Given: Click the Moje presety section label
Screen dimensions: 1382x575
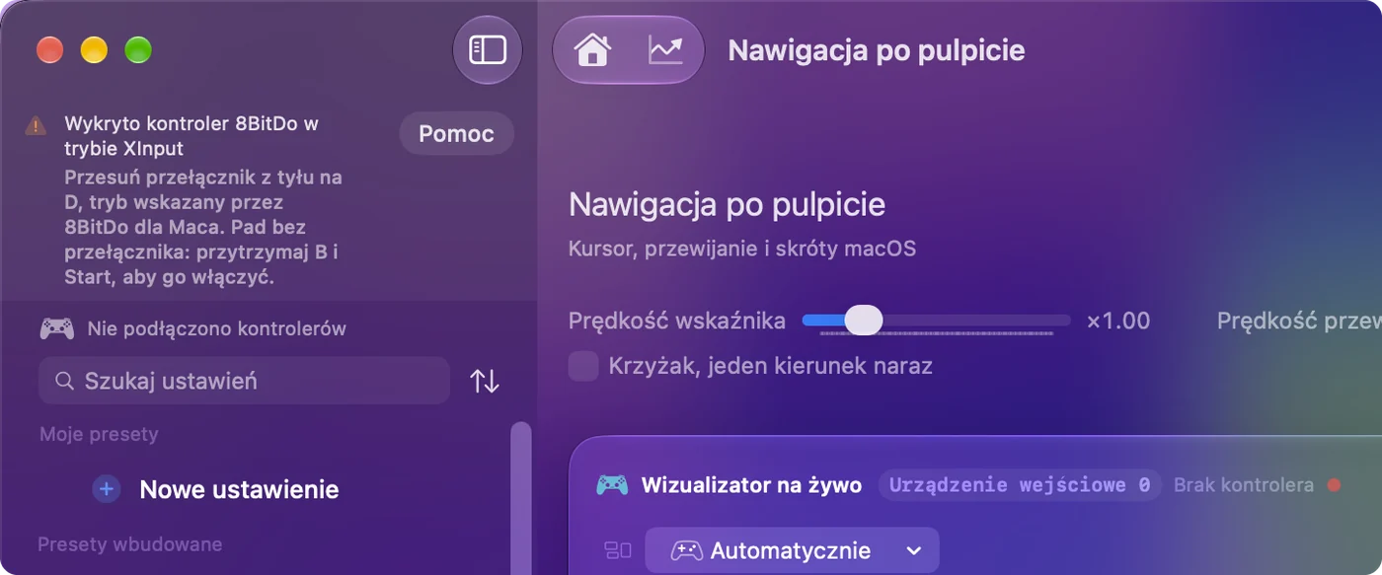Looking at the screenshot, I should [99, 434].
